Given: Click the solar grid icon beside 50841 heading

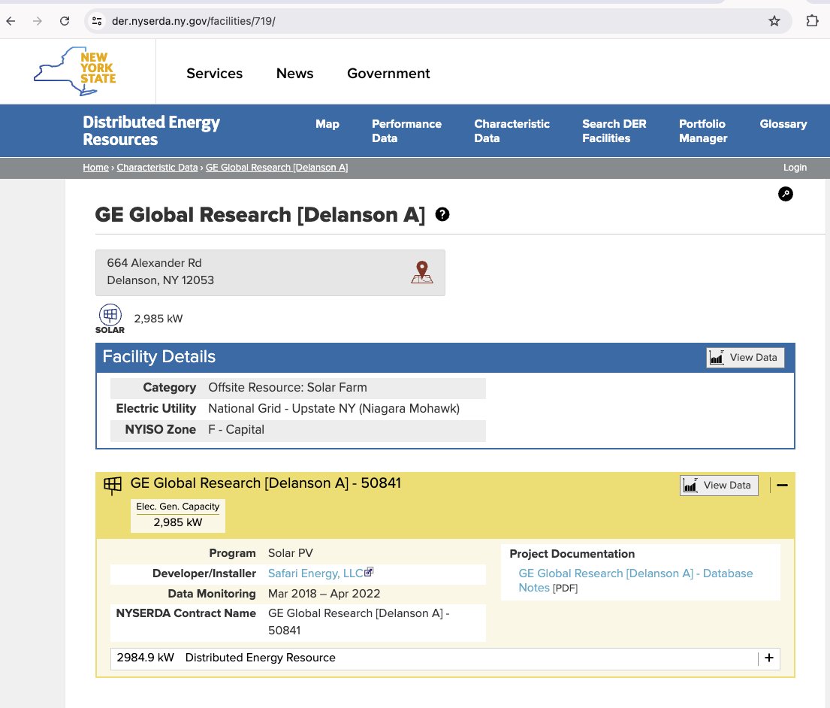Looking at the screenshot, I should coord(112,485).
